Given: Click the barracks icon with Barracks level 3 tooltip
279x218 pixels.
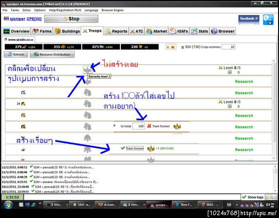Looking at the screenshot, I should [x=87, y=70].
